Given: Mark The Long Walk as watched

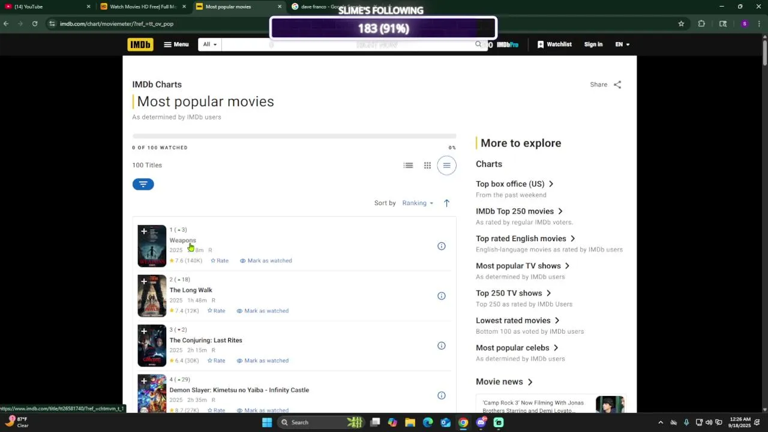Looking at the screenshot, I should click(263, 311).
